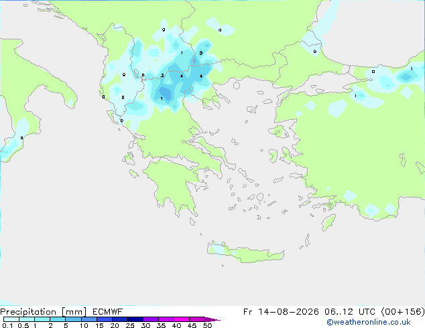Click the 10–15 mm legend color swatch

(89, 319)
